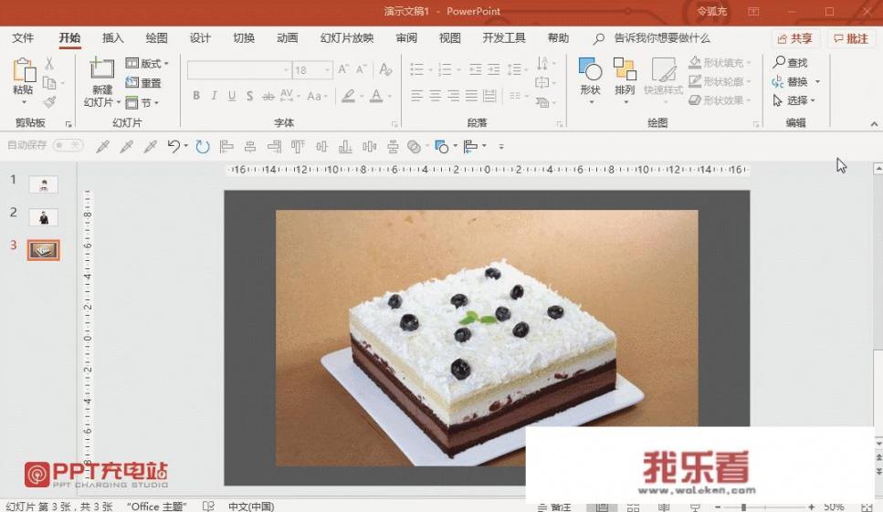Open the 节 (Section) dropdown
The width and height of the screenshot is (883, 512).
142,102
